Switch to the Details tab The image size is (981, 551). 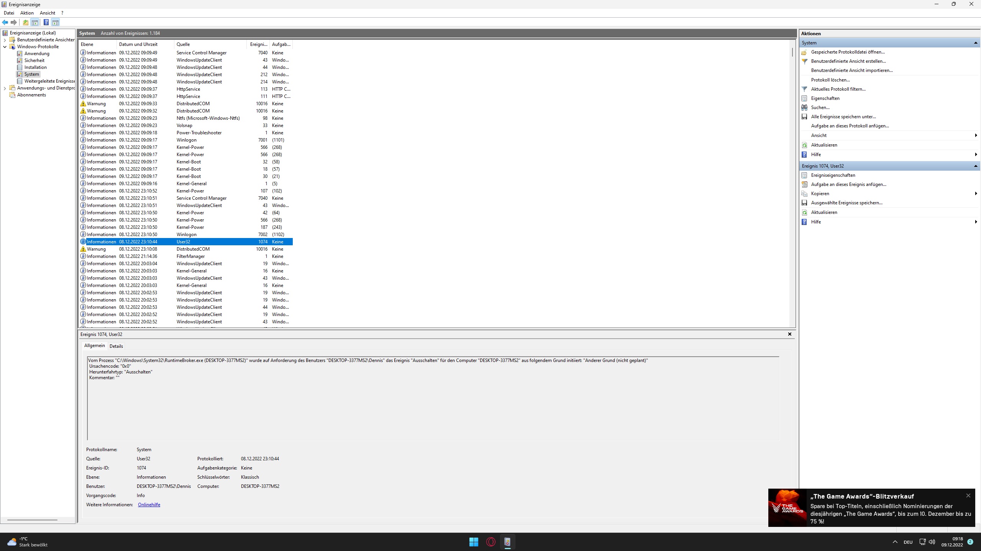pos(116,346)
